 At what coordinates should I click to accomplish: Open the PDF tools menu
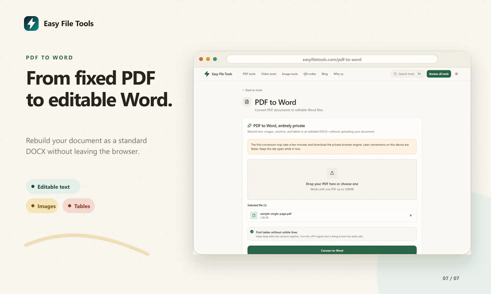click(249, 74)
